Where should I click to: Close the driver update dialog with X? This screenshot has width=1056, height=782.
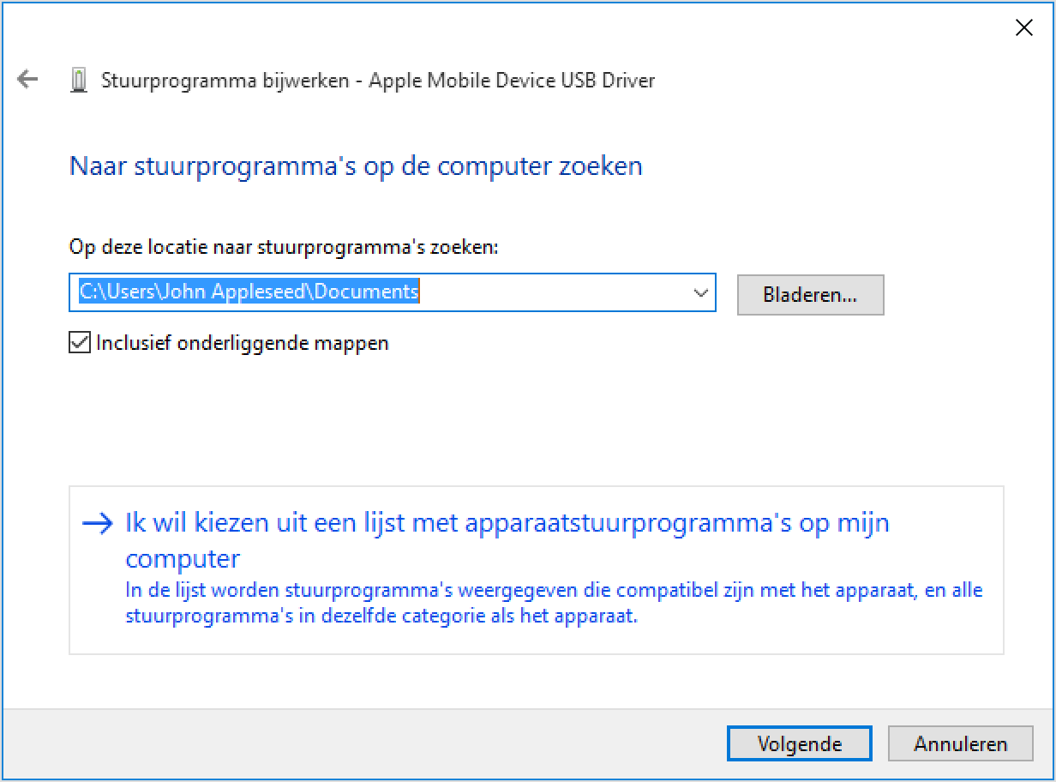click(1023, 28)
